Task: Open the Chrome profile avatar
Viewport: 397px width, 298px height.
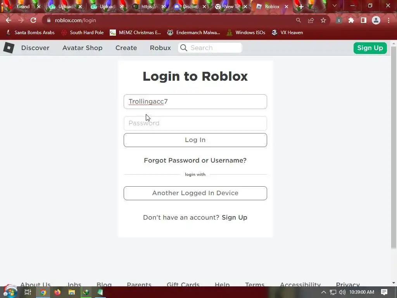Action: [x=376, y=20]
